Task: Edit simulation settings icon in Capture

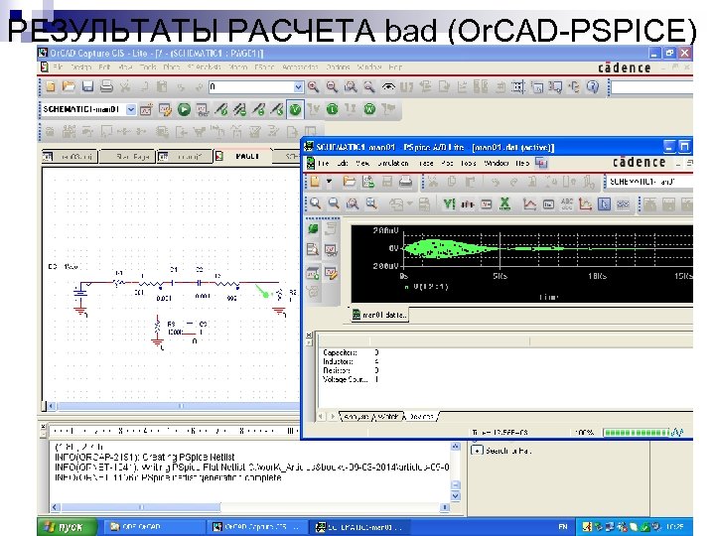Action: click(165, 109)
